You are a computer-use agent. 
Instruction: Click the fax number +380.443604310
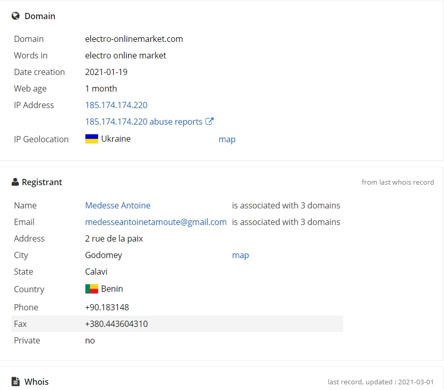click(116, 324)
